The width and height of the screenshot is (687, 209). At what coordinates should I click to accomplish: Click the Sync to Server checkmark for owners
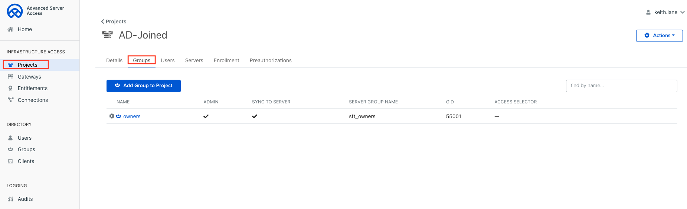(x=255, y=116)
